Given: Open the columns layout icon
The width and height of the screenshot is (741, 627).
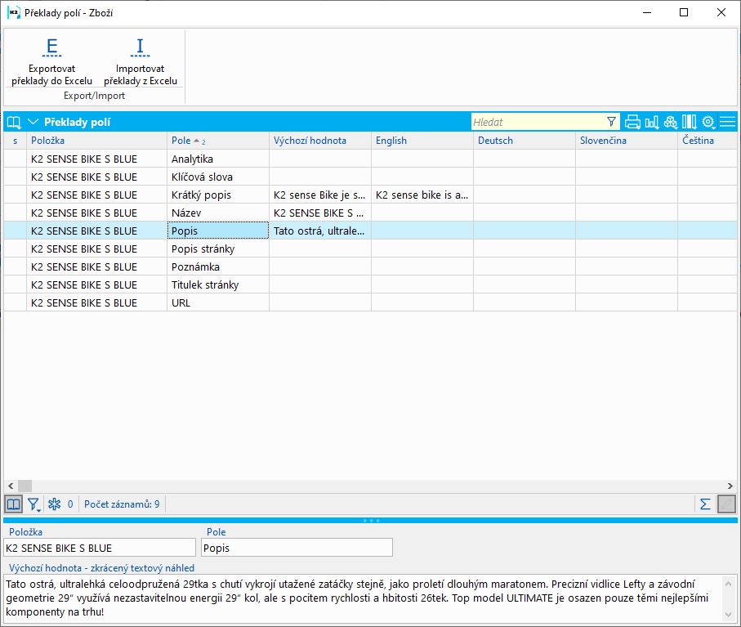Looking at the screenshot, I should pos(690,122).
